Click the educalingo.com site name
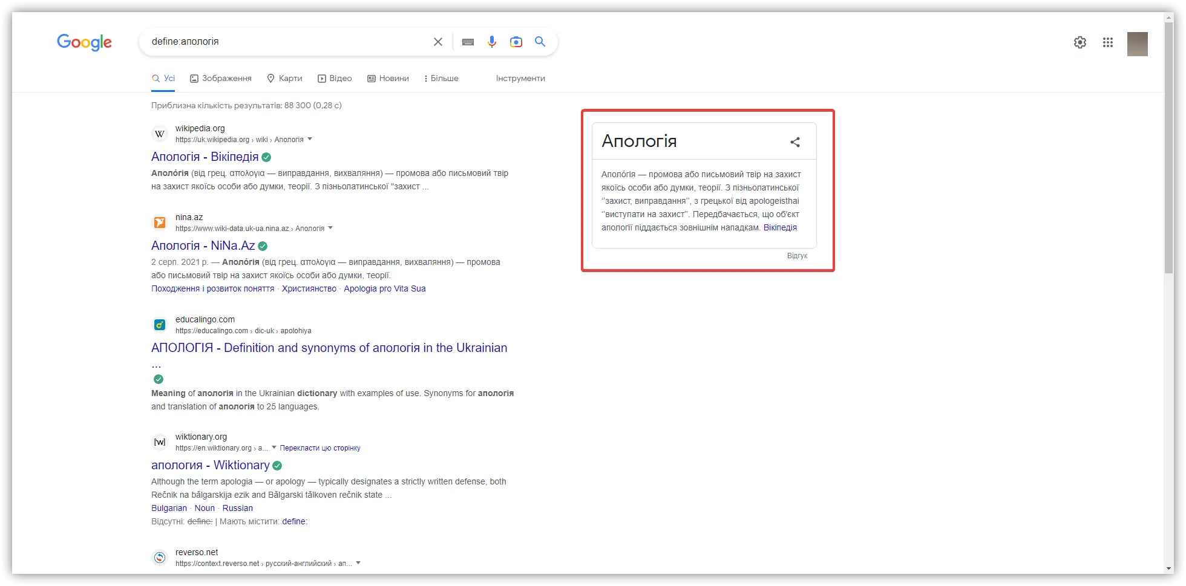Image resolution: width=1186 pixels, height=586 pixels. coord(205,319)
